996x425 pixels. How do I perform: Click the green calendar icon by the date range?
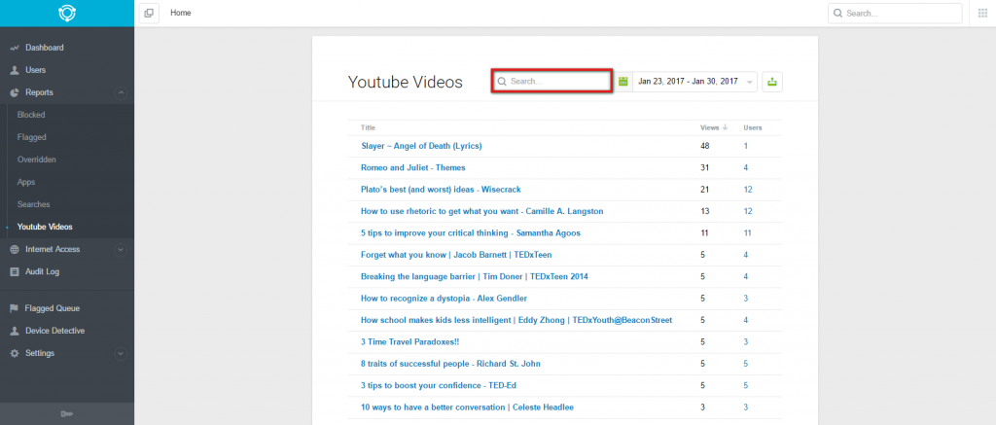pos(623,82)
